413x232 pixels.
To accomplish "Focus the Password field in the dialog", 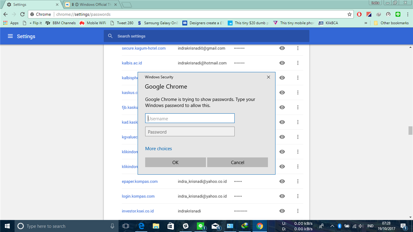I will pos(190,132).
